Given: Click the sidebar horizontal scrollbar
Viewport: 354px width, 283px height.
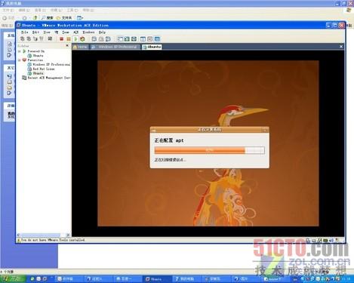Looking at the screenshot, I should click(x=43, y=235).
